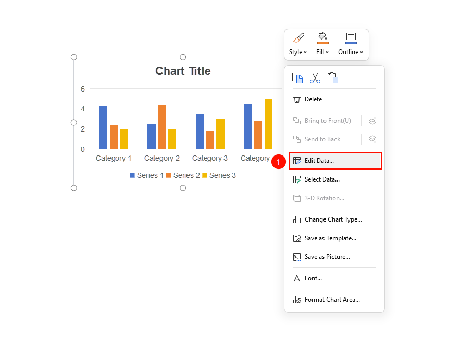Click the Category 2 axis label
The height and width of the screenshot is (337, 473).
coord(161,159)
